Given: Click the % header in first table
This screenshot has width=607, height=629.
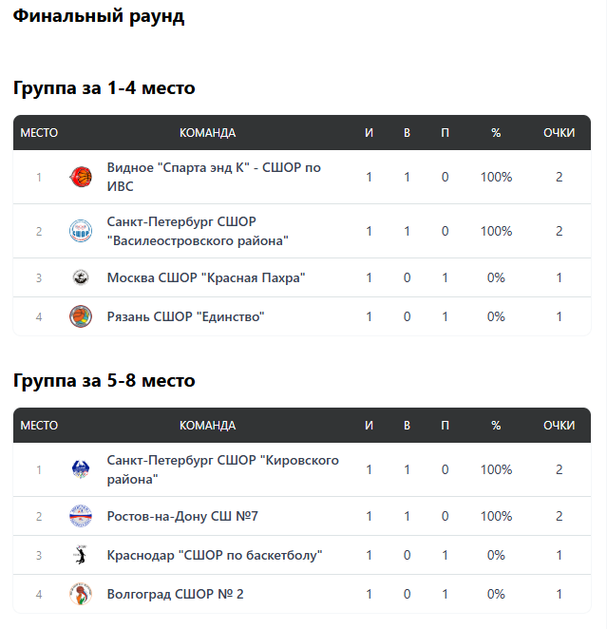Looking at the screenshot, I should click(496, 133).
